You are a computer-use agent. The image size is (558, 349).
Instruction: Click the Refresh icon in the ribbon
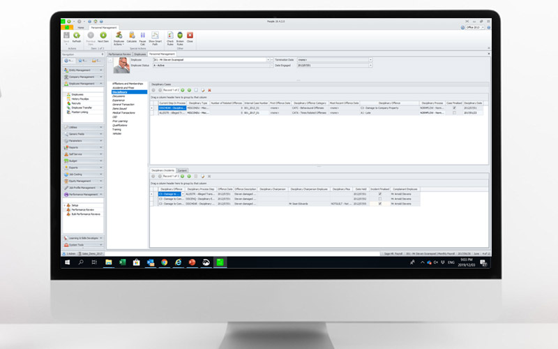pyautogui.click(x=76, y=36)
